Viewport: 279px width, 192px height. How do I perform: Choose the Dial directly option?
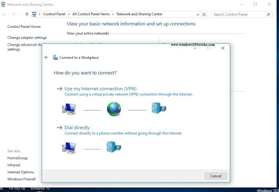tap(77, 128)
